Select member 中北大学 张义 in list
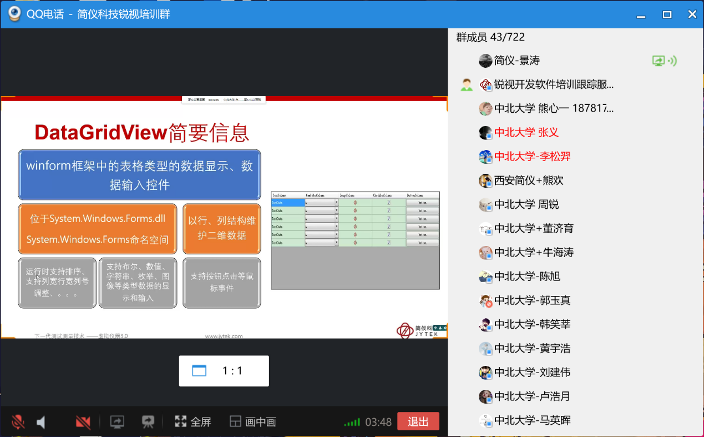 pyautogui.click(x=526, y=132)
